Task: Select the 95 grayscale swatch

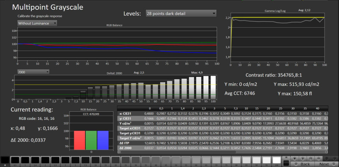Action: coord(267,161)
